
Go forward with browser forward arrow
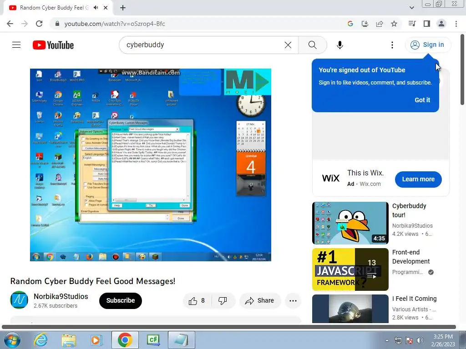point(25,24)
